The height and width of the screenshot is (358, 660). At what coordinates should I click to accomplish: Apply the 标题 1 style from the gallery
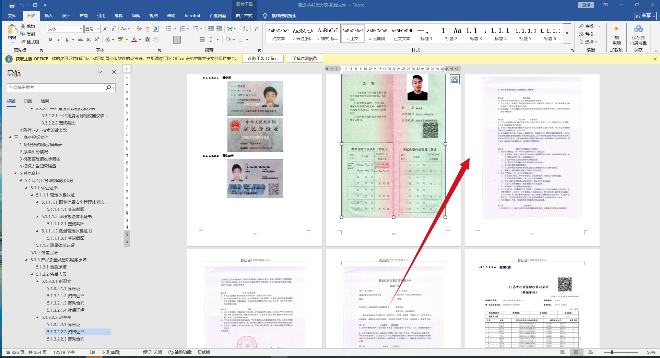point(426,34)
